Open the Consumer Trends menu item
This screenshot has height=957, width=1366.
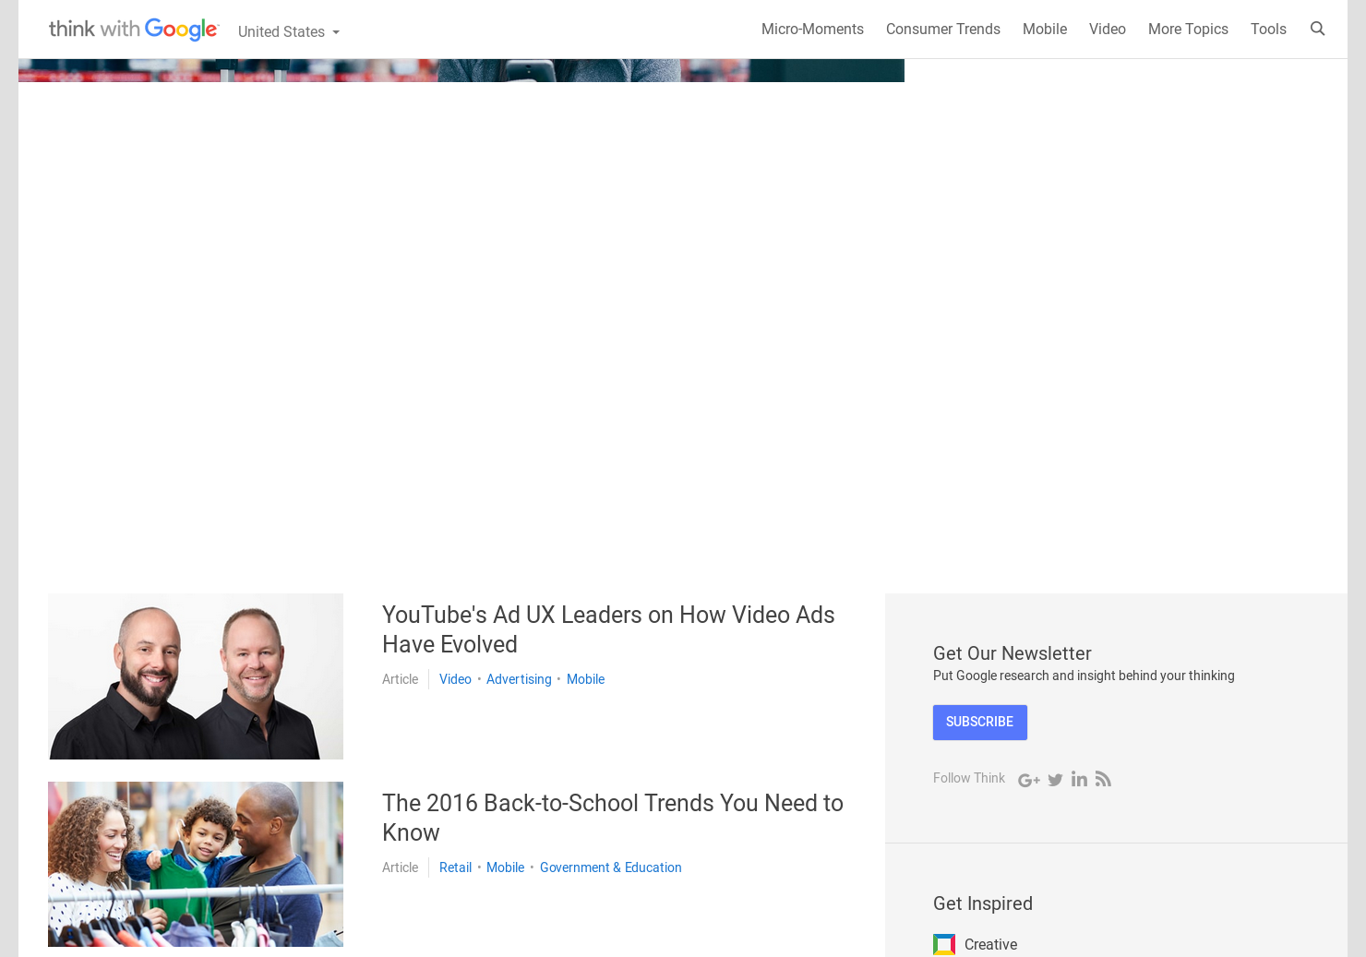pyautogui.click(x=942, y=29)
